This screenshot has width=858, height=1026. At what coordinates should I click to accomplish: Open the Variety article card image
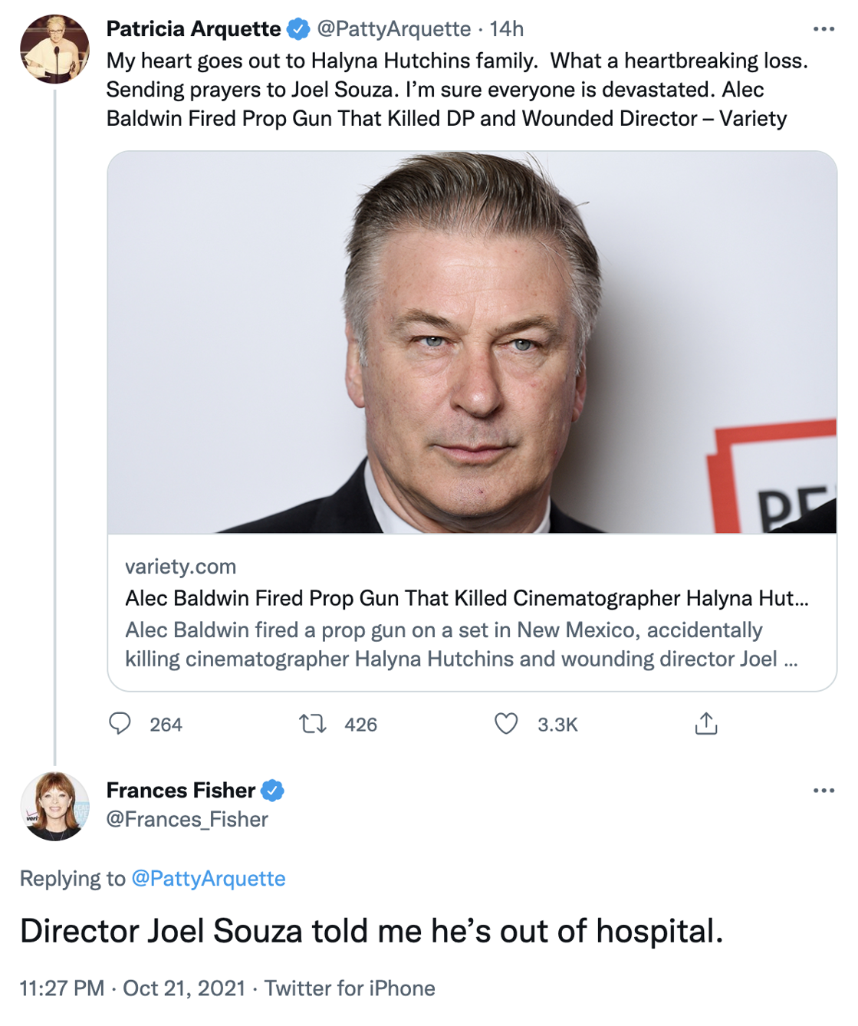coord(472,342)
